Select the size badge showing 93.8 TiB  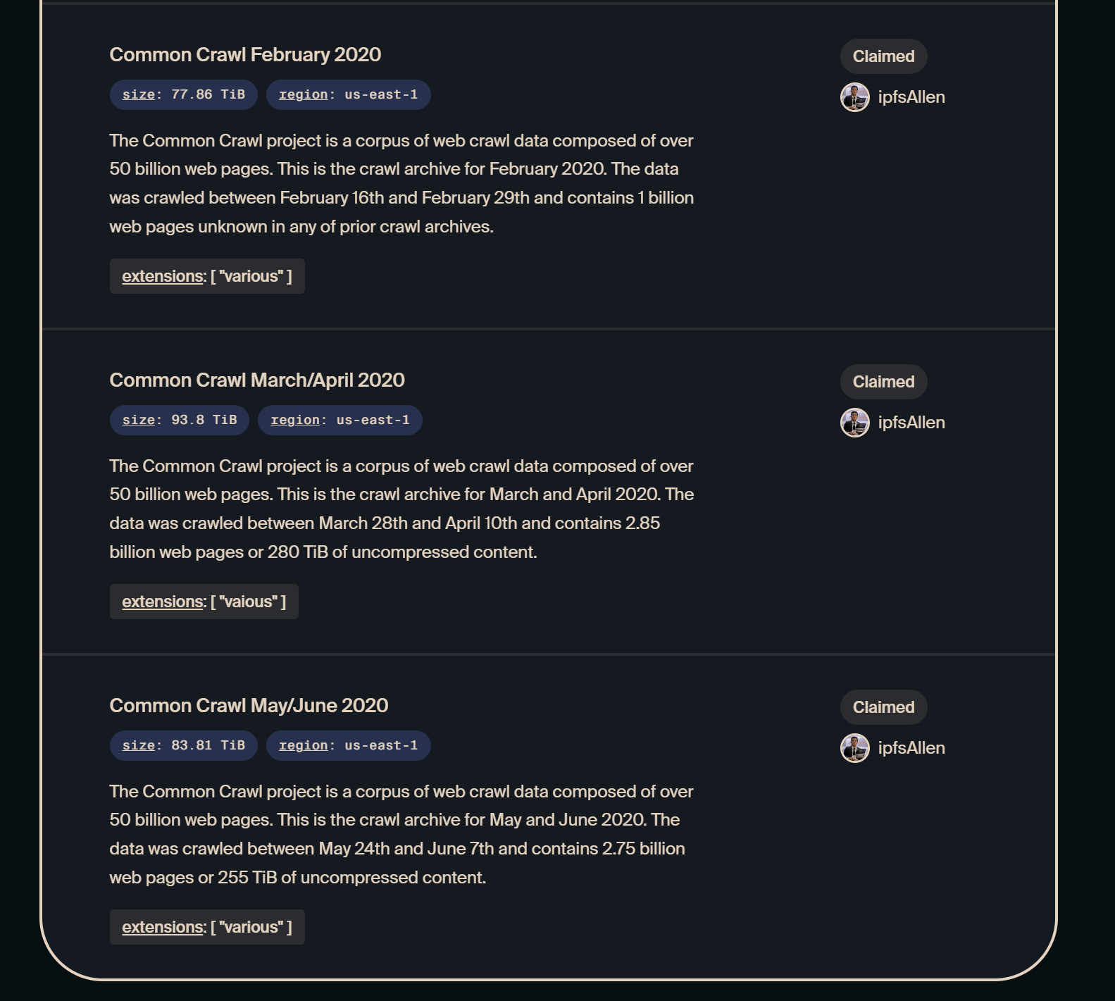(178, 420)
